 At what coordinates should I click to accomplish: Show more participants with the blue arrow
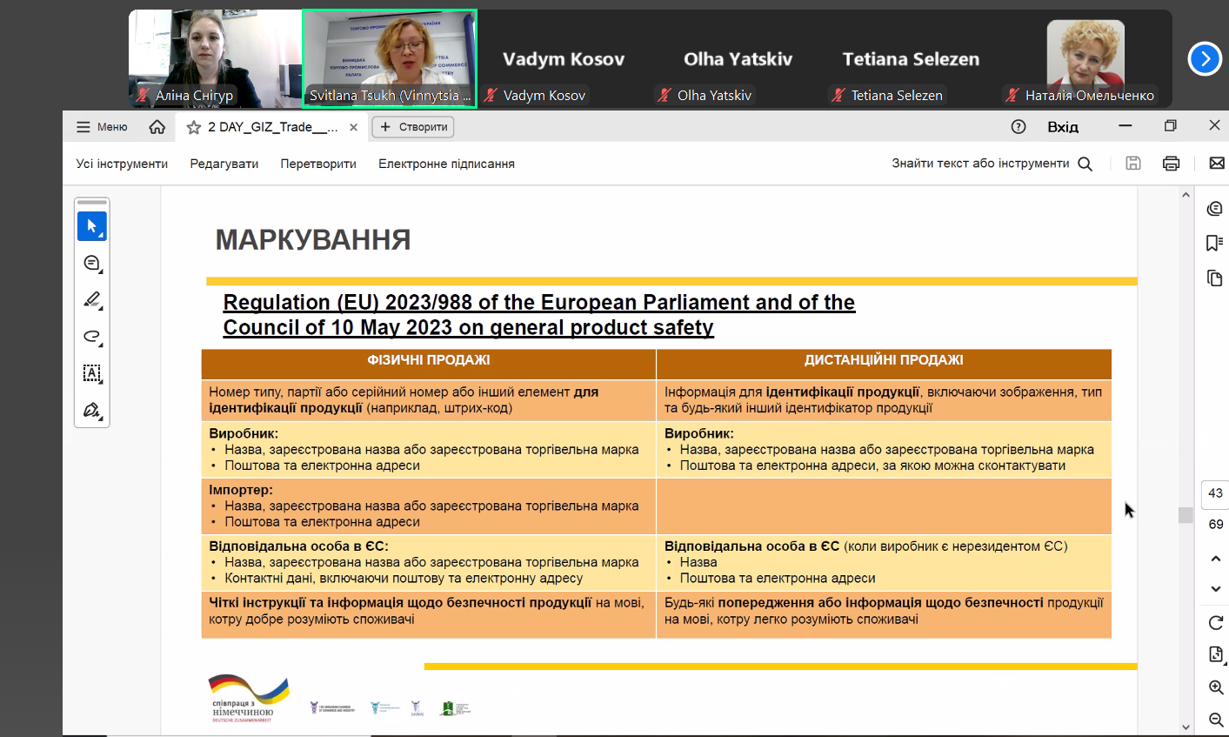pos(1205,59)
